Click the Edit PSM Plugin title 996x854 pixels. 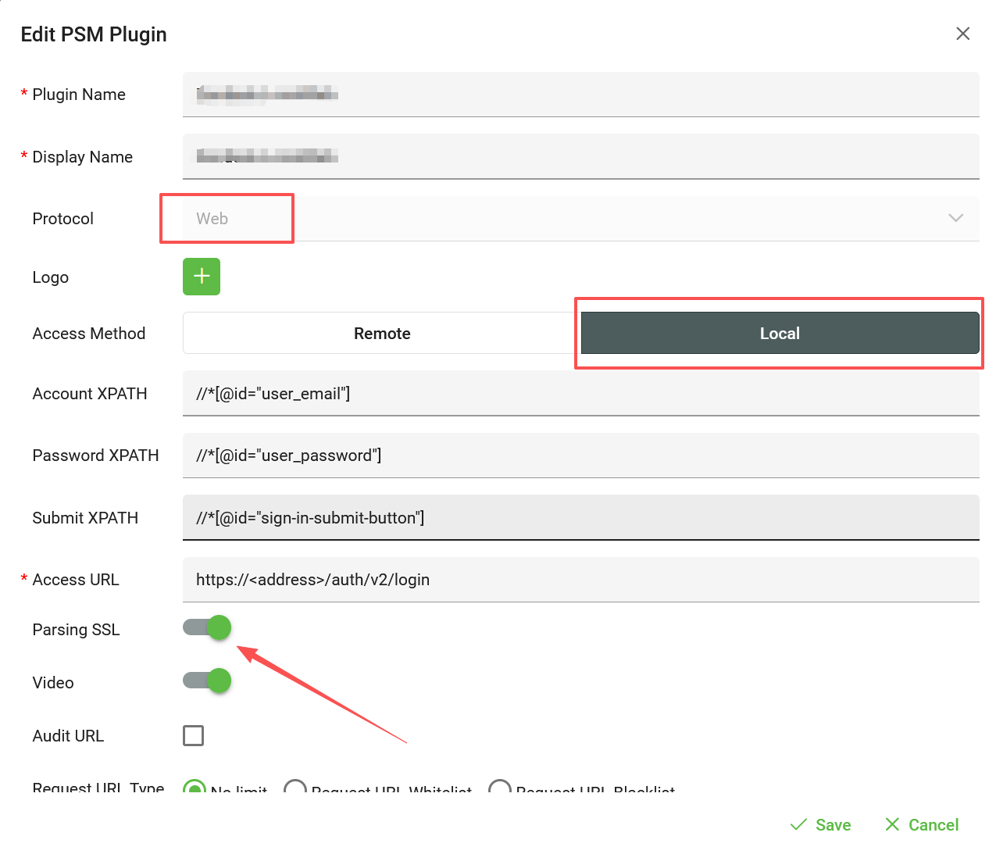click(94, 34)
